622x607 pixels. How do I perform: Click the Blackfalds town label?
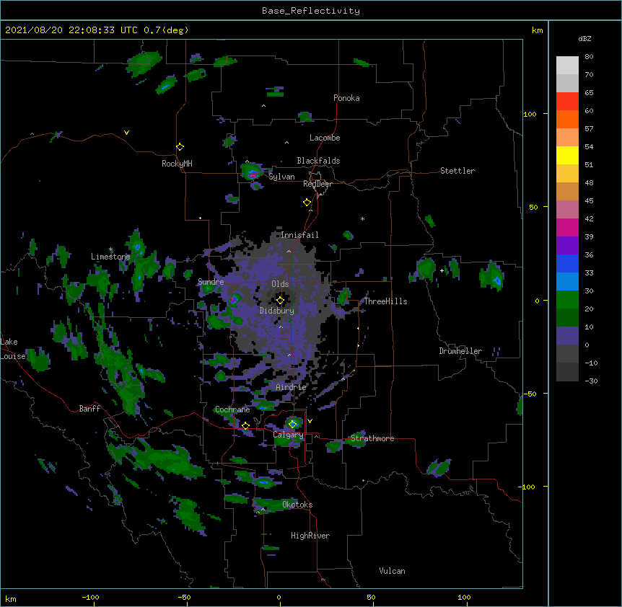(318, 161)
